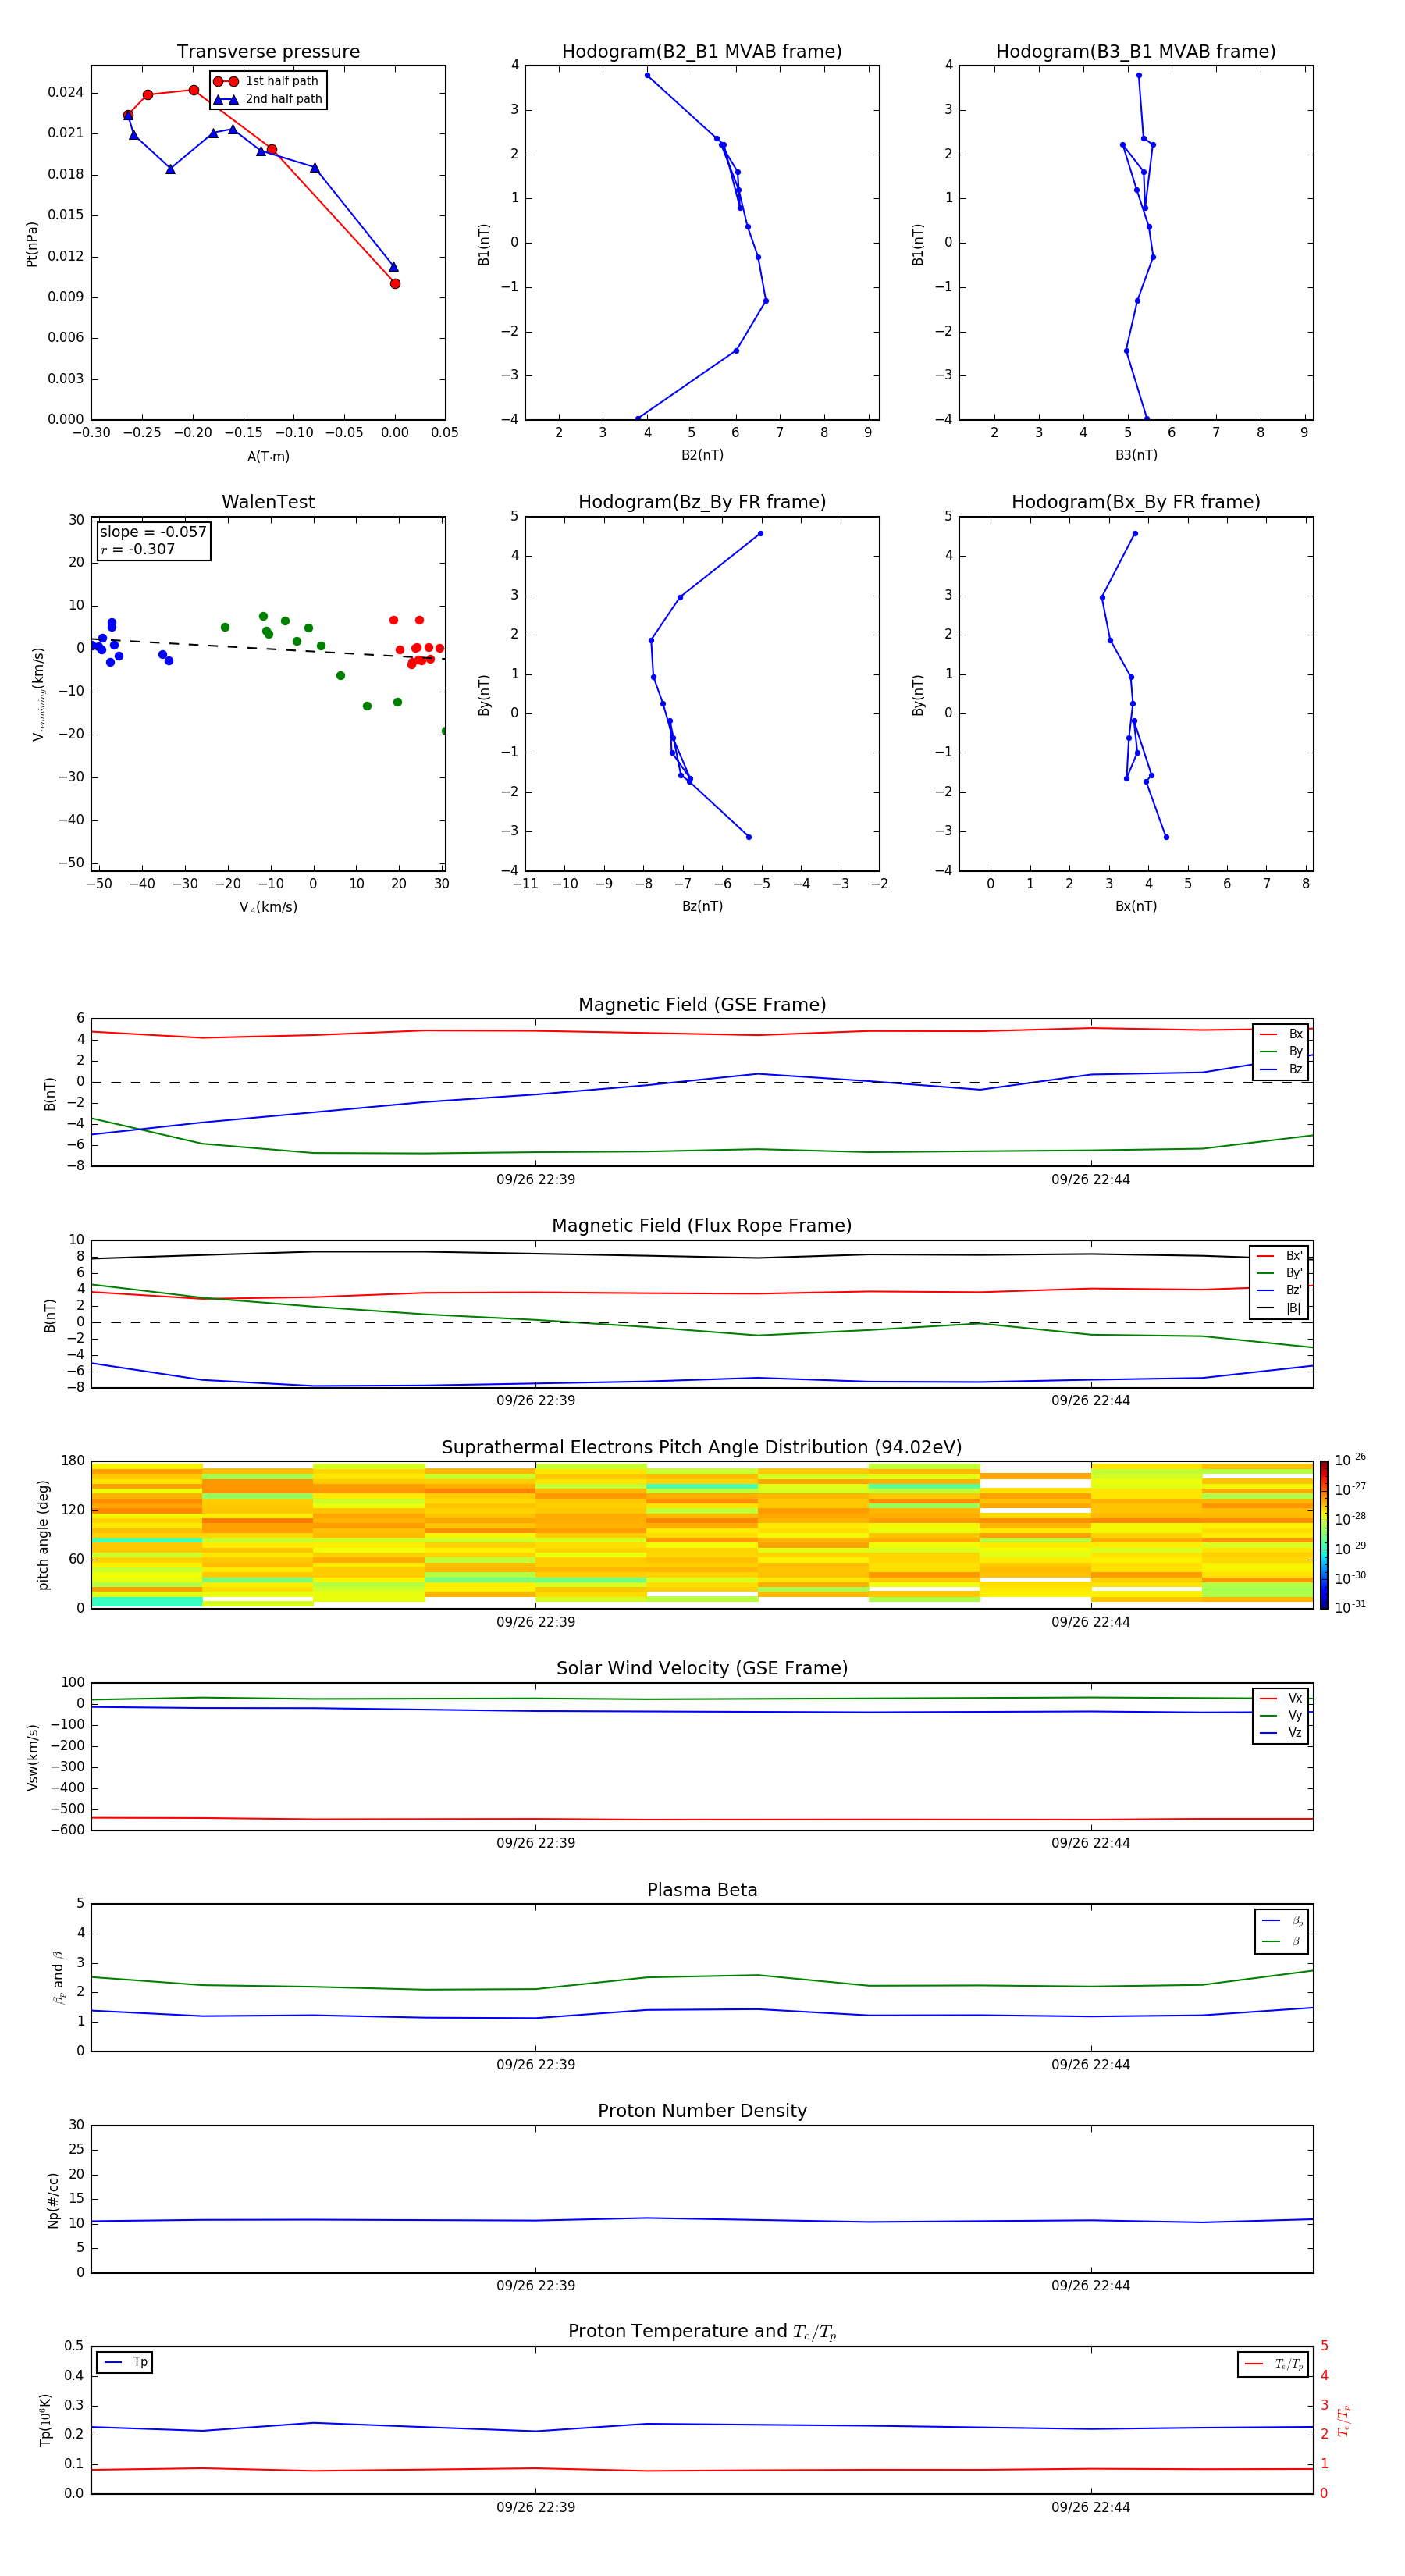Click the By legend entry in GSE magnetic field plot
Image resolution: width=1405 pixels, height=2576 pixels.
tap(1281, 1052)
